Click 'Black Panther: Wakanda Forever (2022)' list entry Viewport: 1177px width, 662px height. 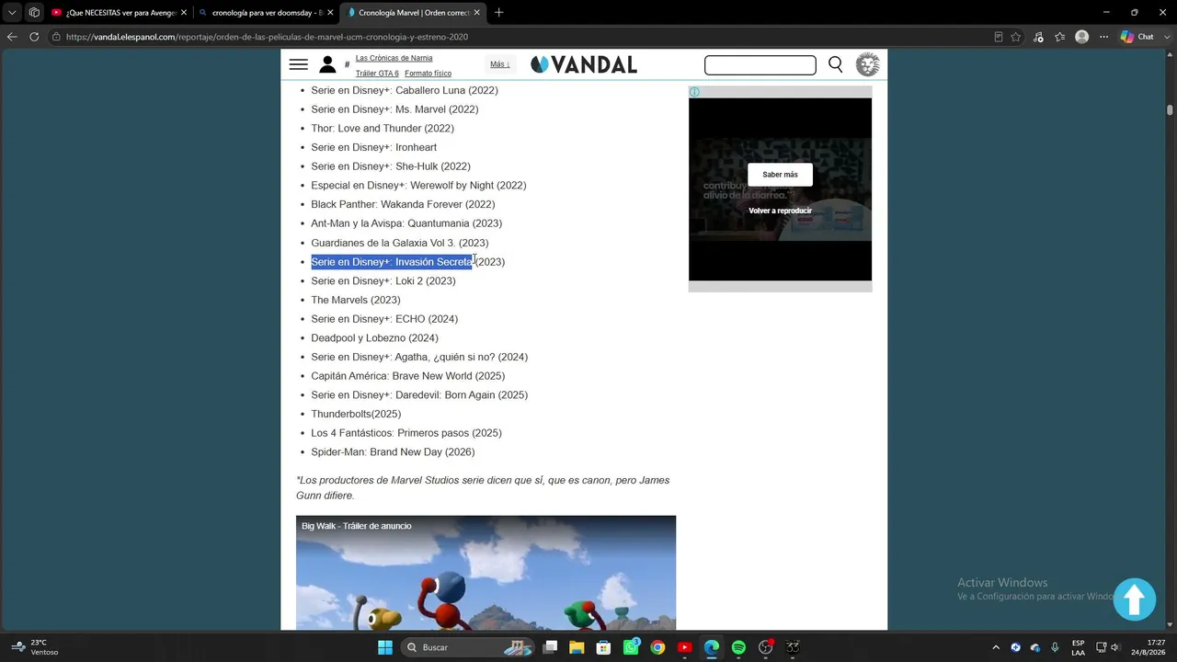coord(403,204)
